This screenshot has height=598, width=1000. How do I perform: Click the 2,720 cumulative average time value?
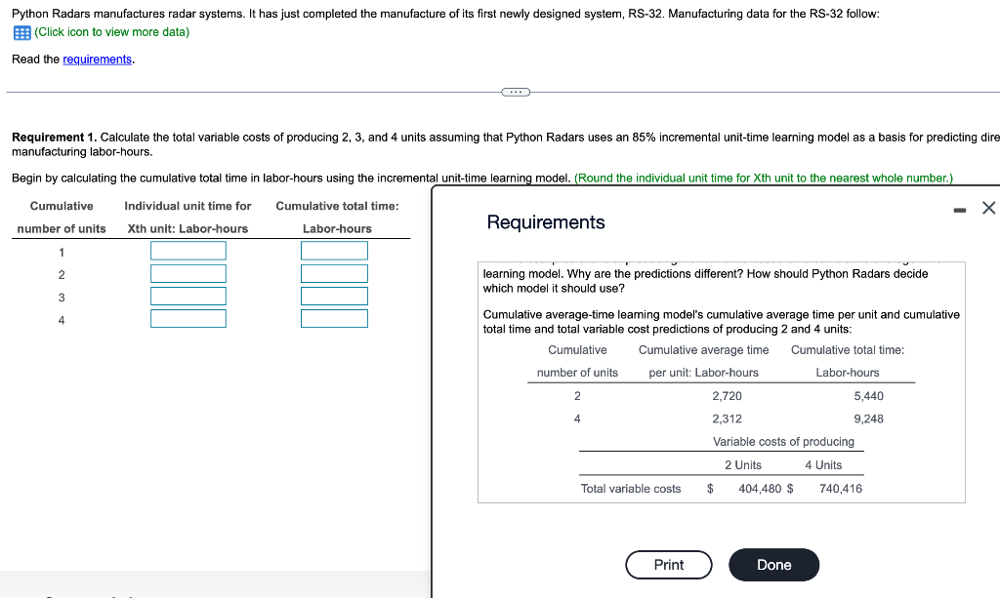coord(727,396)
